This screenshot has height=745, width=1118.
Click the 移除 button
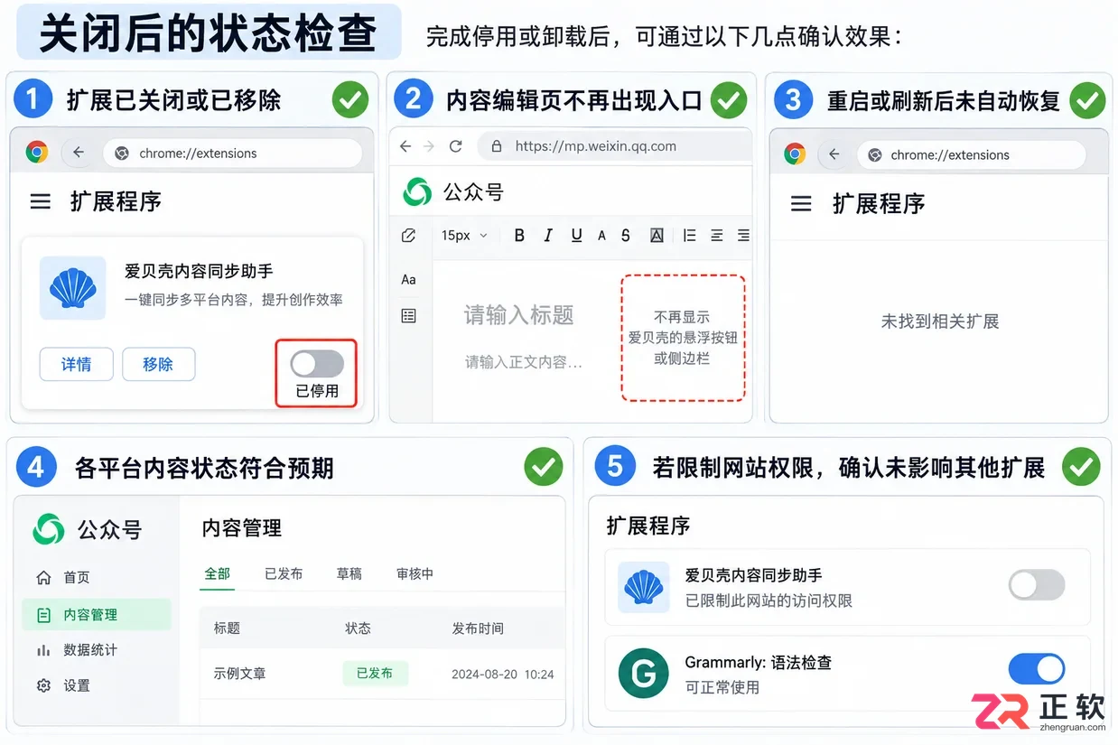click(158, 364)
